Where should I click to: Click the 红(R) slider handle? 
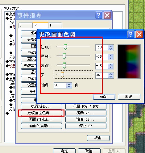[x=65, y=47]
